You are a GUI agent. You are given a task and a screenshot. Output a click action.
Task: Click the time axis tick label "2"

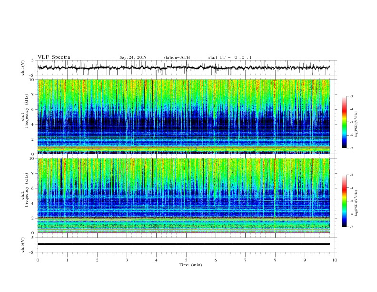(x=97, y=260)
